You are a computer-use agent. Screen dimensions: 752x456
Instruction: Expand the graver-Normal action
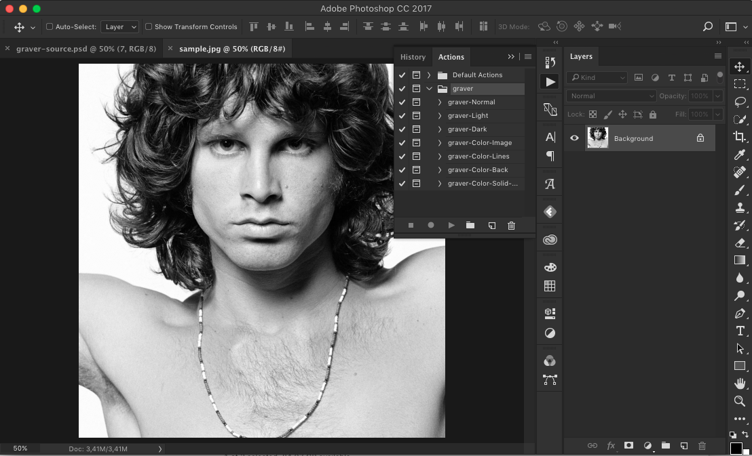pyautogui.click(x=440, y=102)
